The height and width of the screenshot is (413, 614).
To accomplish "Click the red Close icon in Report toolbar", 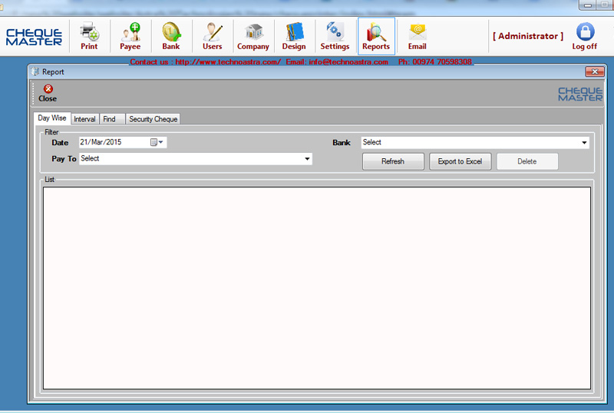I will [48, 89].
